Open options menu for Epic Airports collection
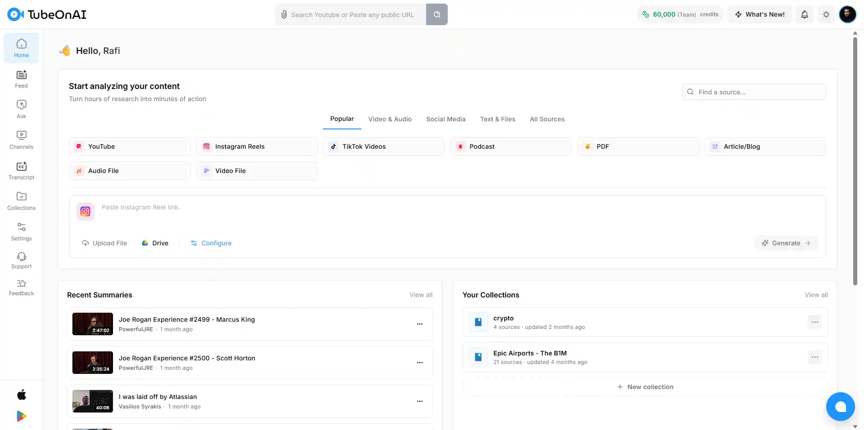This screenshot has width=864, height=430. coord(814,357)
